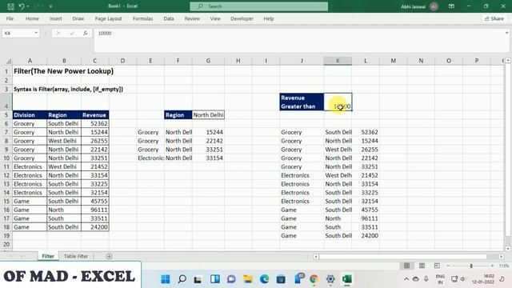
Task: Open the Chat taskbar icon
Action: [x=231, y=279]
